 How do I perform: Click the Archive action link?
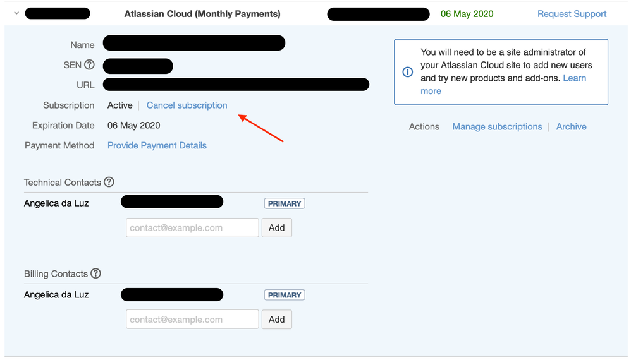pyautogui.click(x=571, y=126)
